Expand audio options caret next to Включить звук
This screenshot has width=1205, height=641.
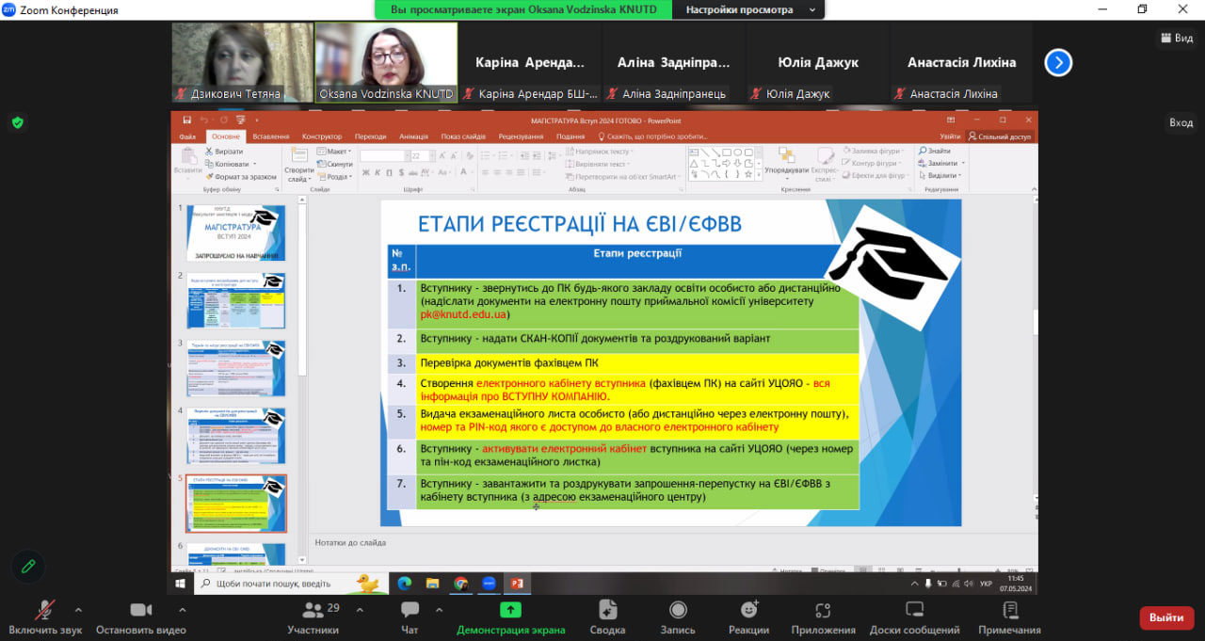tap(78, 609)
